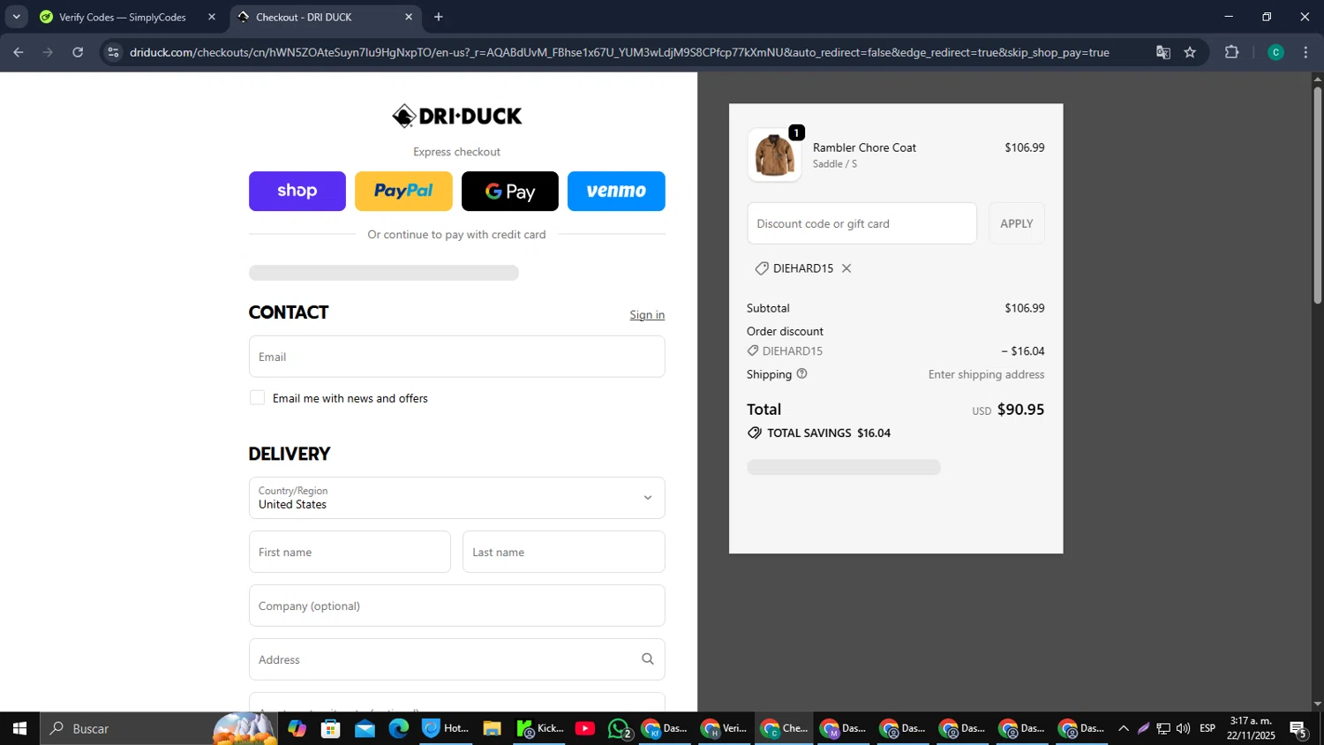This screenshot has width=1324, height=745.
Task: Click the Rambler Chore Coat thumbnail
Action: tap(774, 154)
